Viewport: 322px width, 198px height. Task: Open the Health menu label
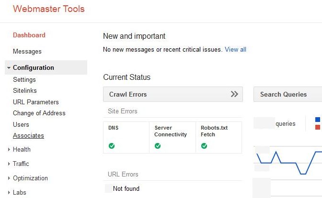22,149
